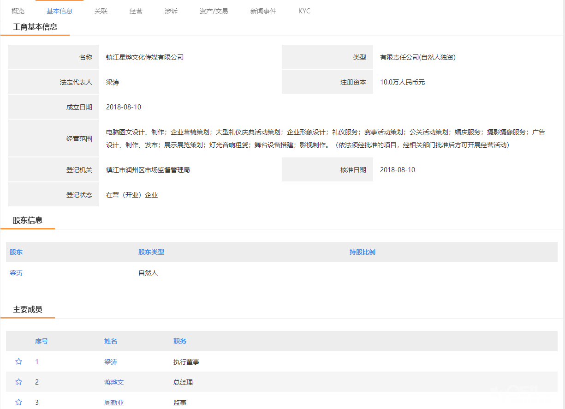Screen dimensions: 565x409
Task: Click status value 在营（开业）企业
Action: (x=132, y=195)
